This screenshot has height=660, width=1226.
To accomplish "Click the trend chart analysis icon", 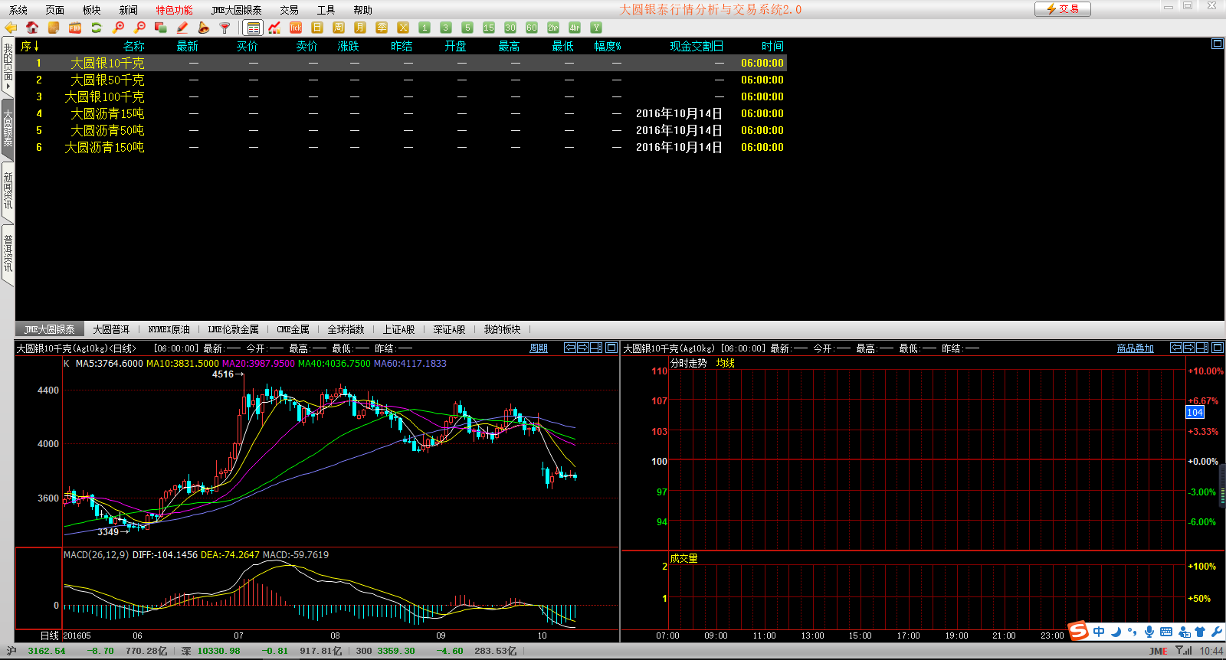I will (274, 28).
